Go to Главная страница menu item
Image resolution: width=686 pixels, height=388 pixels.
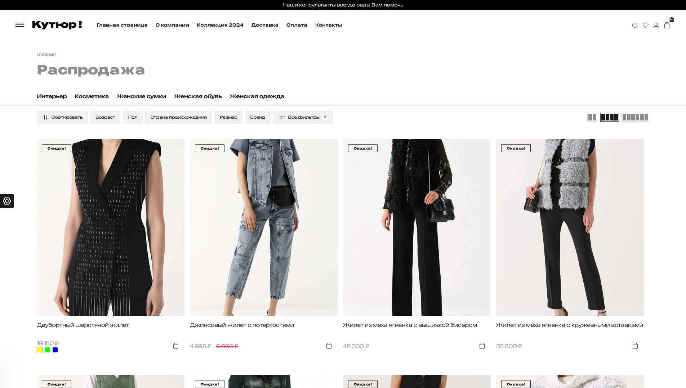pyautogui.click(x=122, y=25)
